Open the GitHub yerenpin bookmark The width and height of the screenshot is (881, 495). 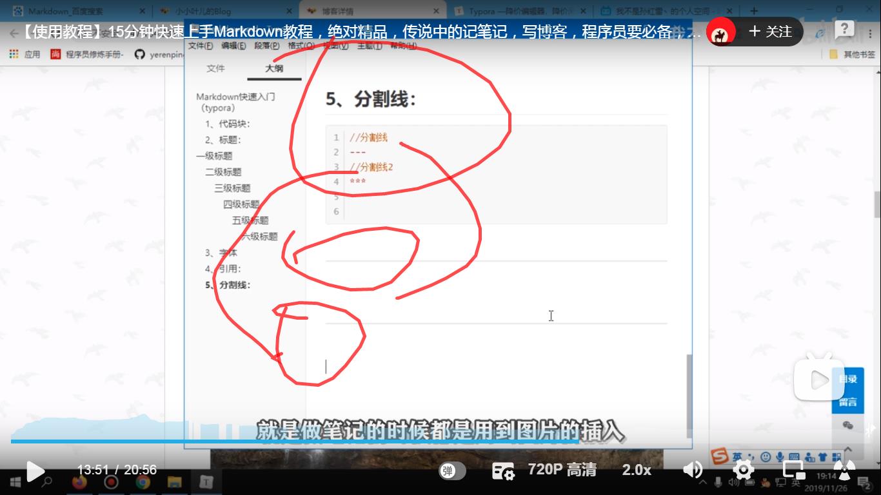[x=158, y=55]
